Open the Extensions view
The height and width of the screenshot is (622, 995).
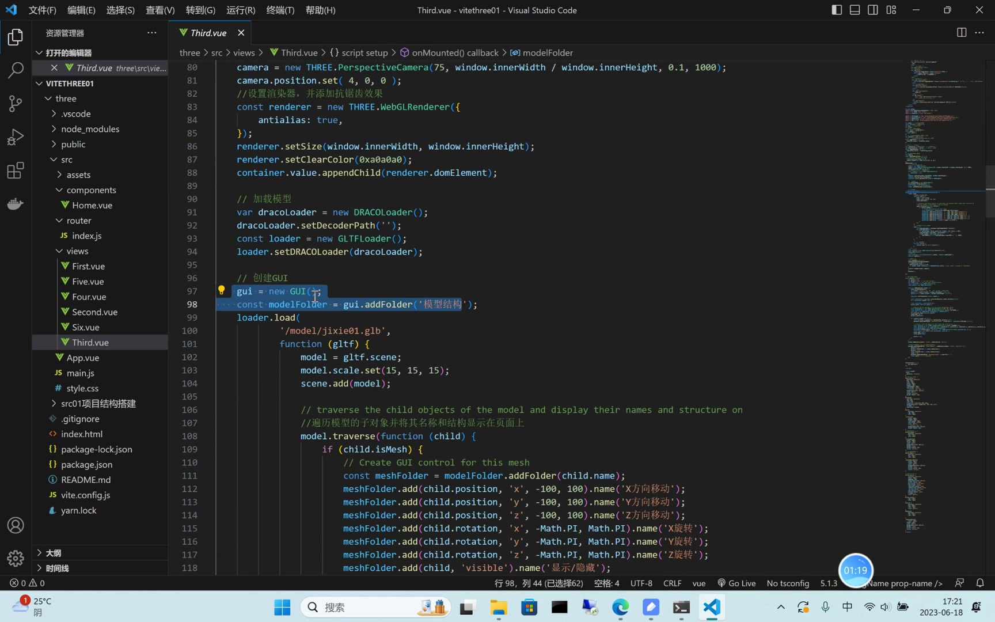[14, 170]
